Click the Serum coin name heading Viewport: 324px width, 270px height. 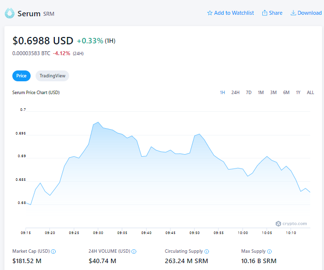pyautogui.click(x=29, y=14)
